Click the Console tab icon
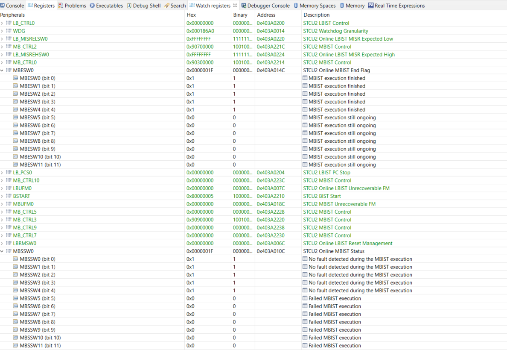 (x=3, y=6)
